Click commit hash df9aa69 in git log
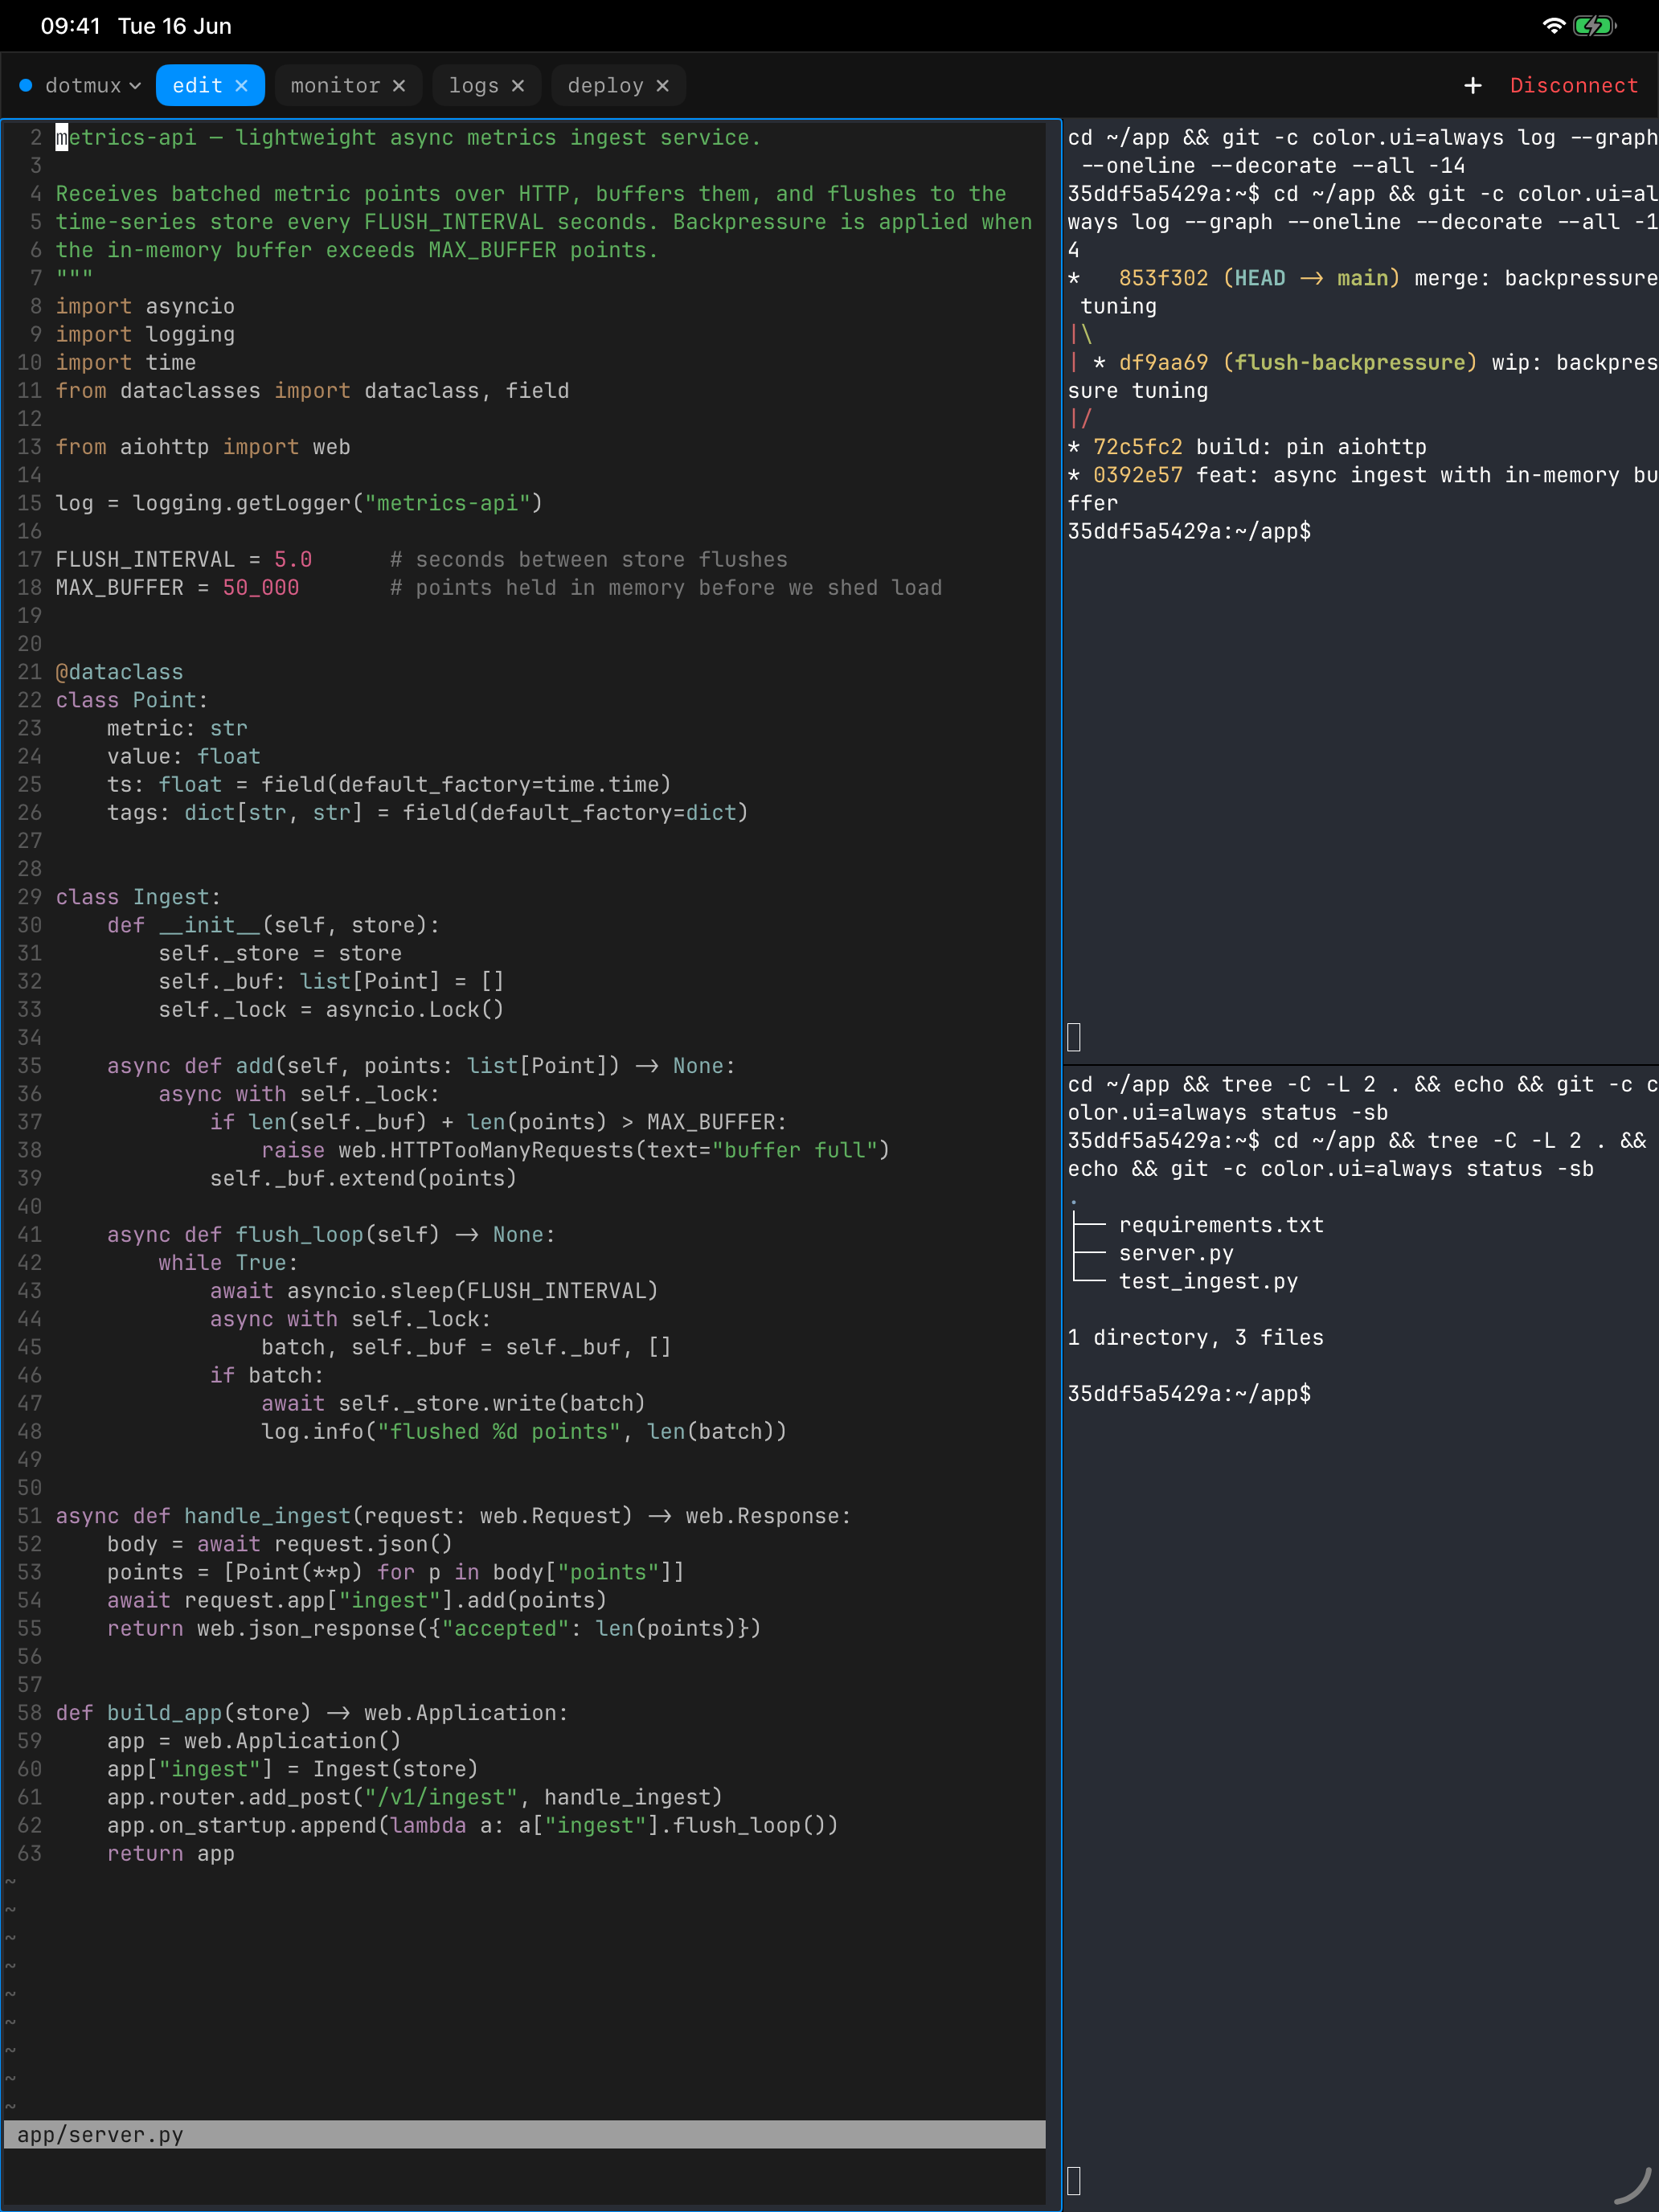 pyautogui.click(x=1163, y=362)
